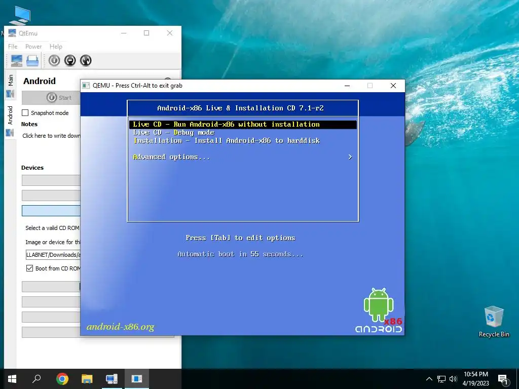Minimize the QEMU window
Viewport: 519px width, 389px height.
pyautogui.click(x=347, y=86)
